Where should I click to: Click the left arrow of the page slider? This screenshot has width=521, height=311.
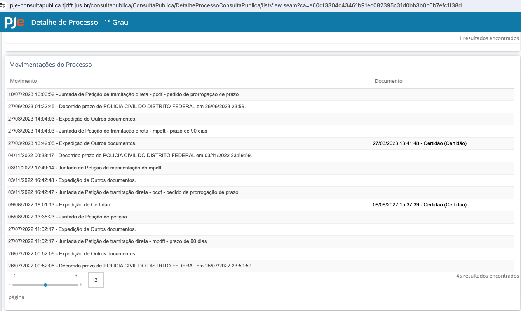click(x=10, y=285)
